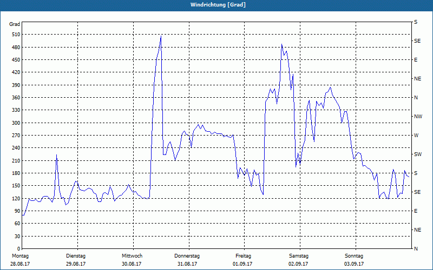Image resolution: width=433 pixels, height=270 pixels.
Task: Click the 420 value on the left axis
Action: (x=16, y=72)
